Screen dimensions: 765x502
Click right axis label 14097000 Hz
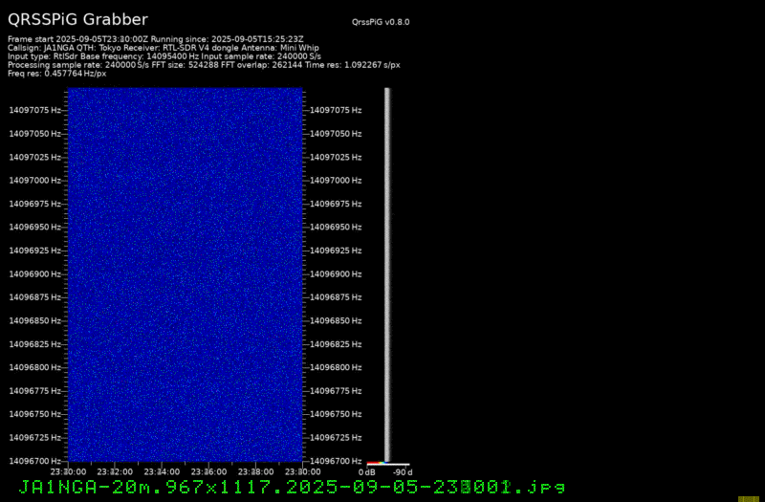coord(336,181)
